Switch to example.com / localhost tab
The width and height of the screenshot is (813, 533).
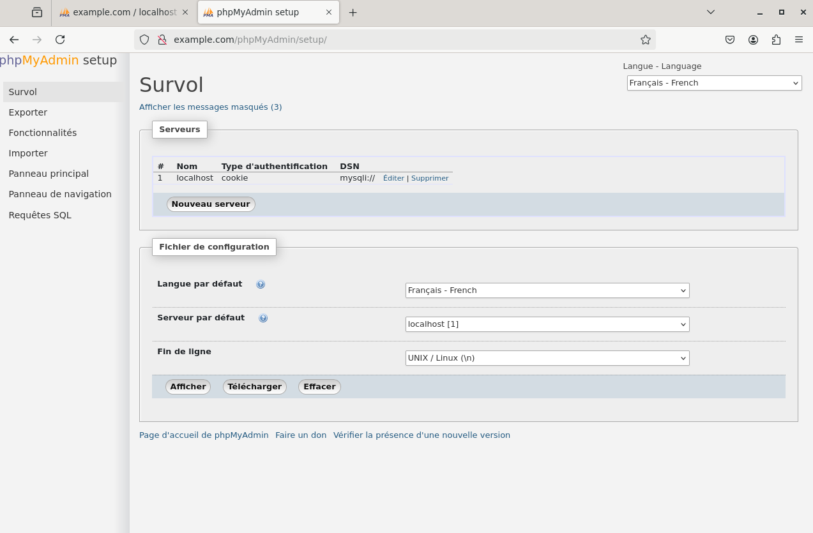click(124, 13)
